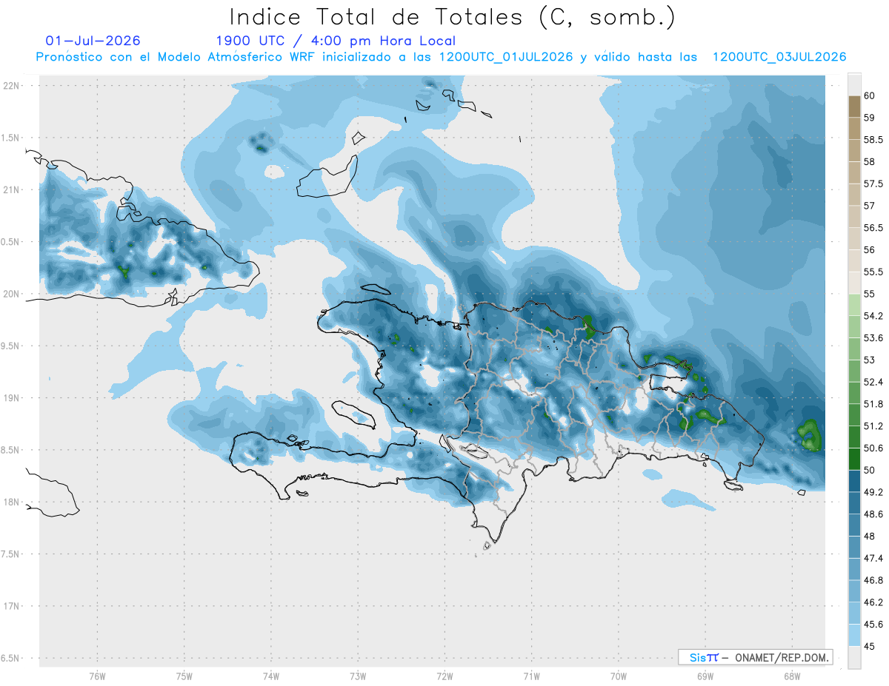
Task: Select the pale green swatch between 54.2 and 55
Action: [855, 305]
